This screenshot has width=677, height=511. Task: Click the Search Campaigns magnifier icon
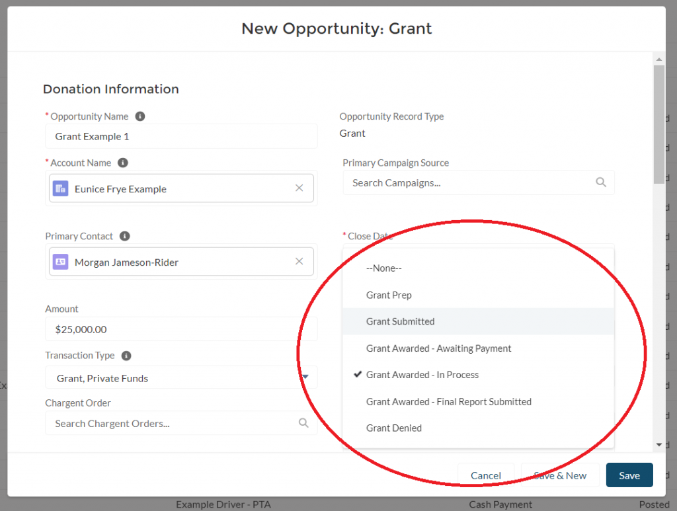tap(600, 182)
